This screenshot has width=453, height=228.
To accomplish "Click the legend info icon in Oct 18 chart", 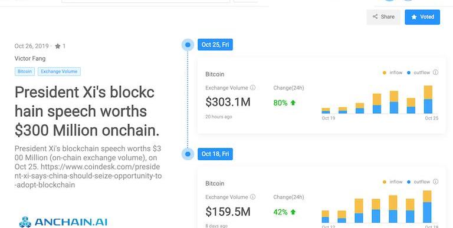I will tap(436, 182).
